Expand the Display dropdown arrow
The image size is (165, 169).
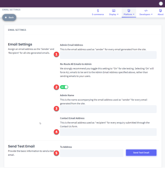tap(118, 14)
